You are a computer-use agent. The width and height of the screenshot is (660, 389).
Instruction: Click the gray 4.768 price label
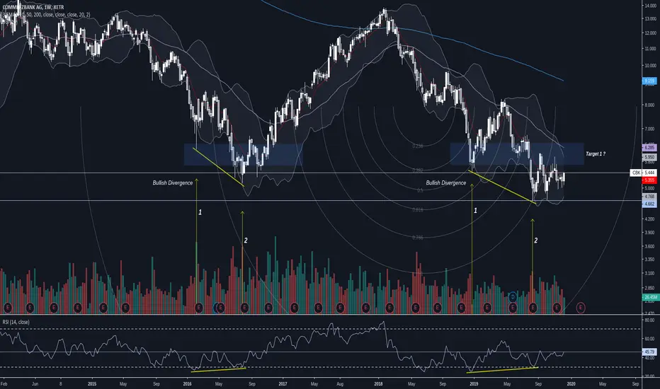pos(649,197)
